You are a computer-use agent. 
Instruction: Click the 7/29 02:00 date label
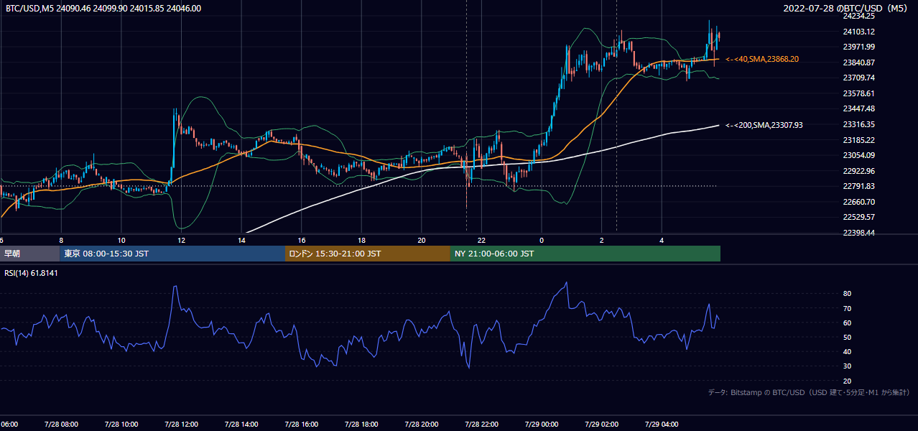(x=602, y=424)
